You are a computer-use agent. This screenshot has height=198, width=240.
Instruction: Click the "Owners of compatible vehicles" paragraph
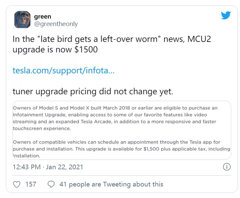122,145
